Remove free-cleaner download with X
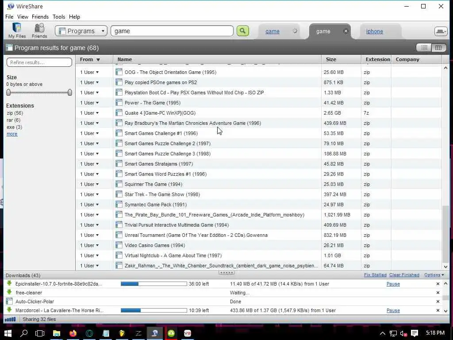Image resolution: width=453 pixels, height=340 pixels. [x=438, y=293]
